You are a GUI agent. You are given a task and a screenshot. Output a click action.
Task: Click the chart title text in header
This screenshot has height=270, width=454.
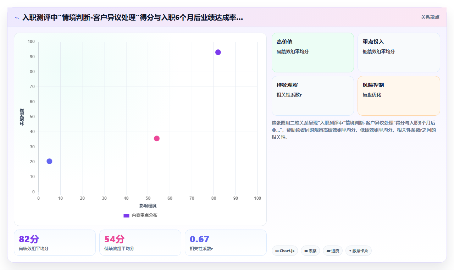pos(133,17)
